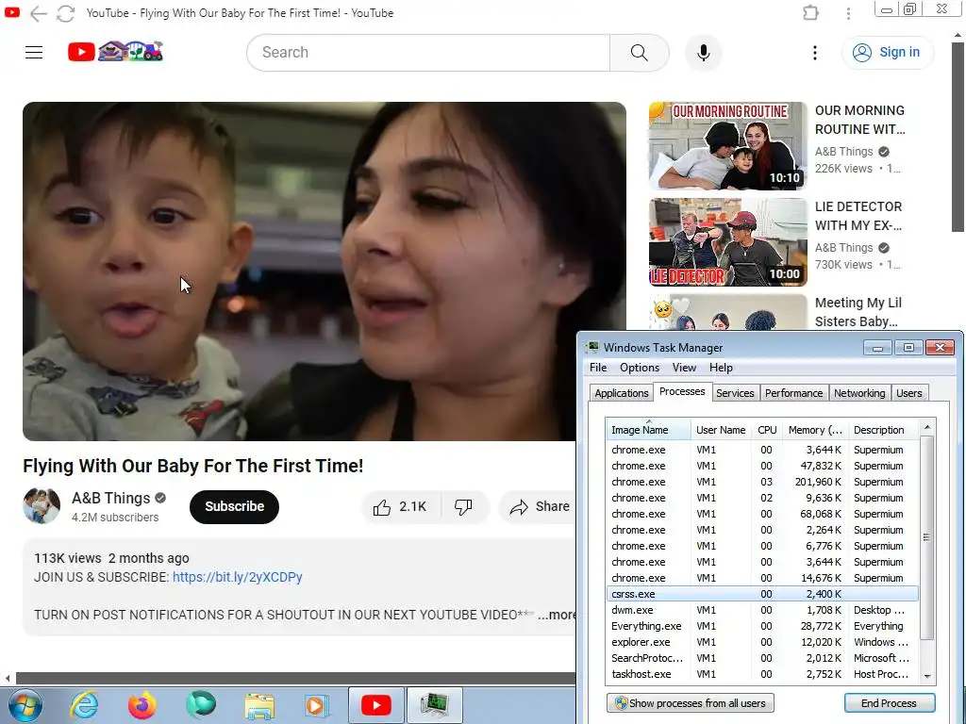
Task: Open Windows Explorer folder on taskbar
Action: (x=259, y=705)
